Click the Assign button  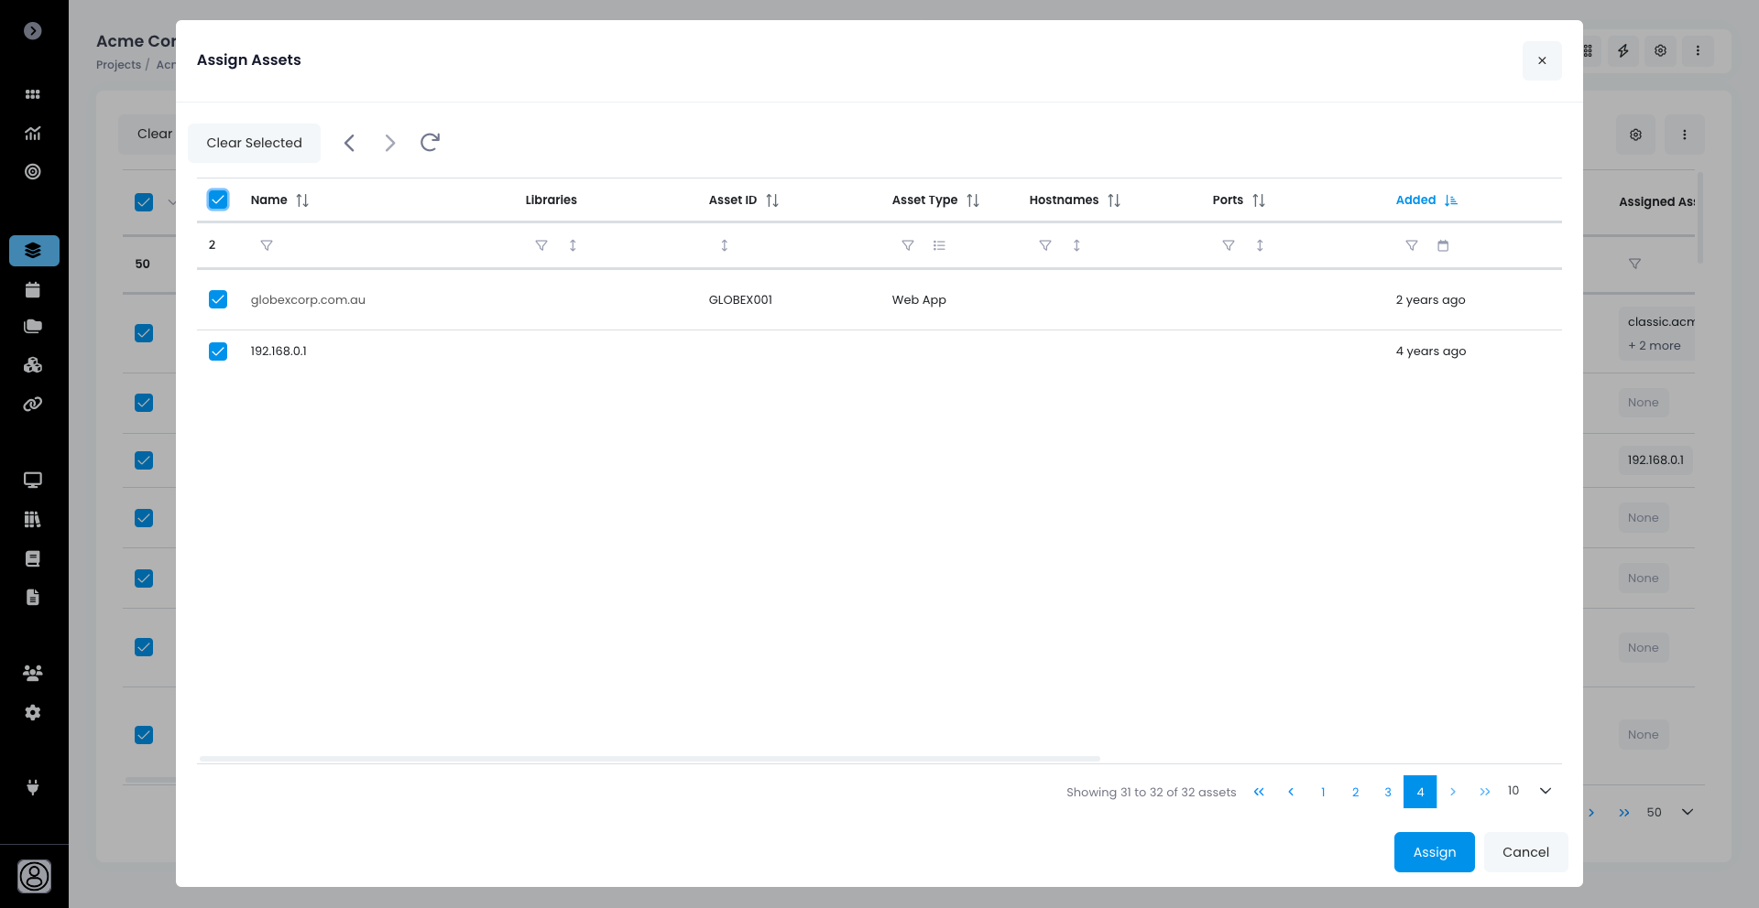(x=1434, y=852)
